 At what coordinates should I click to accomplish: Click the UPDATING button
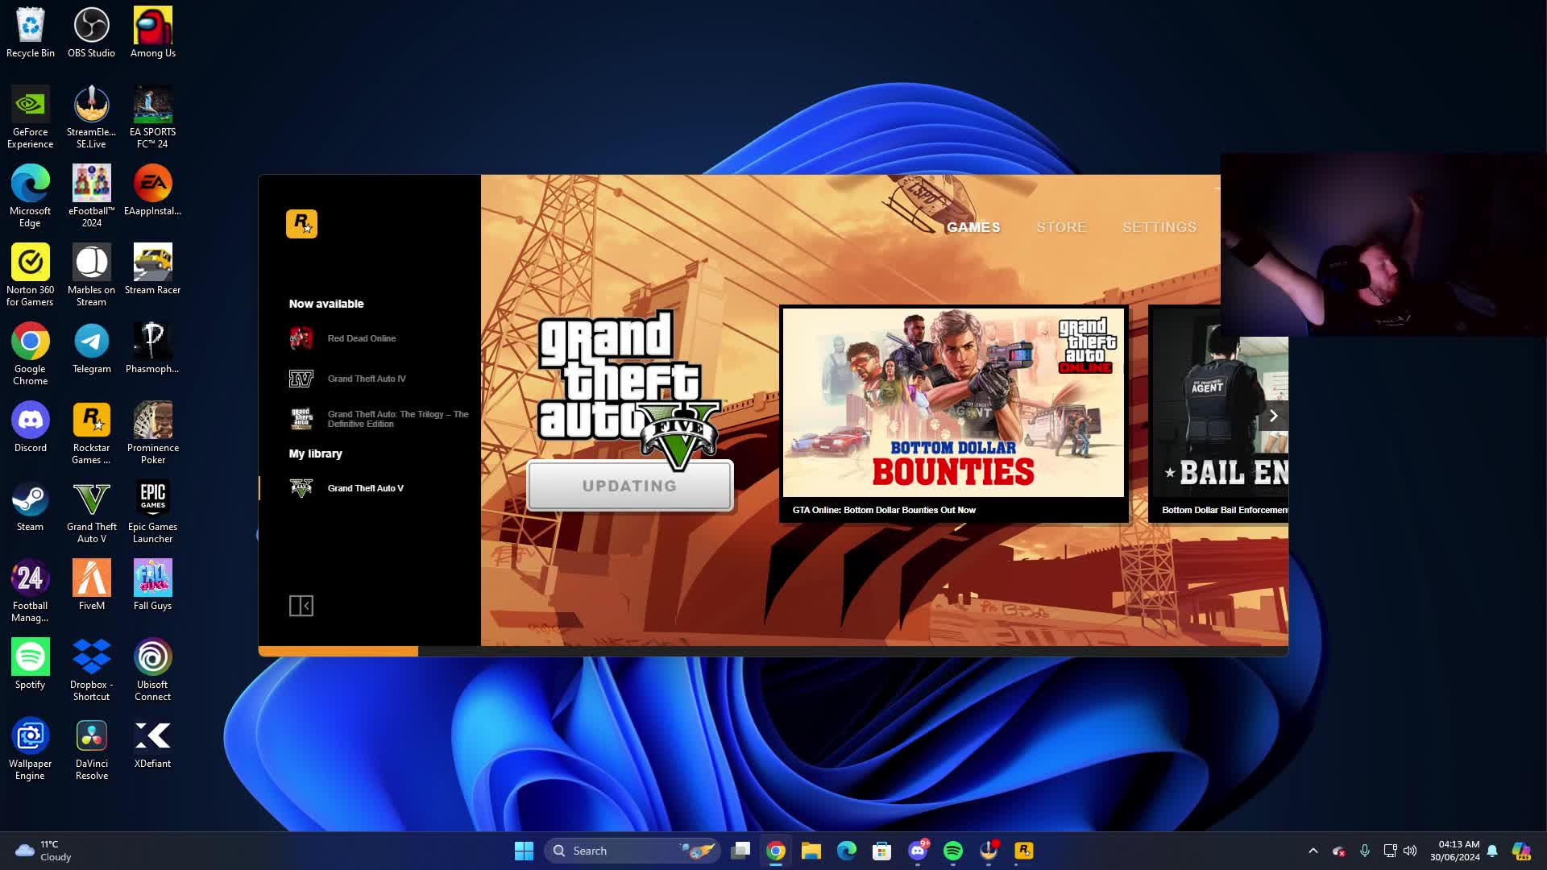630,486
